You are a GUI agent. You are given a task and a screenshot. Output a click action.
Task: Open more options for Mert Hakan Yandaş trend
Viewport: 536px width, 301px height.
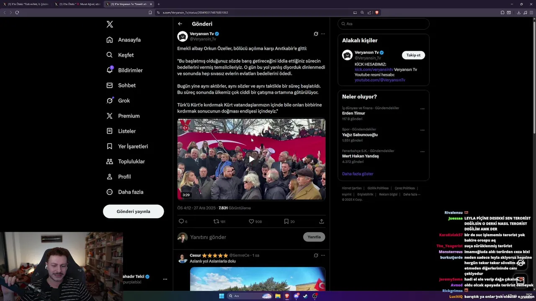423,151
